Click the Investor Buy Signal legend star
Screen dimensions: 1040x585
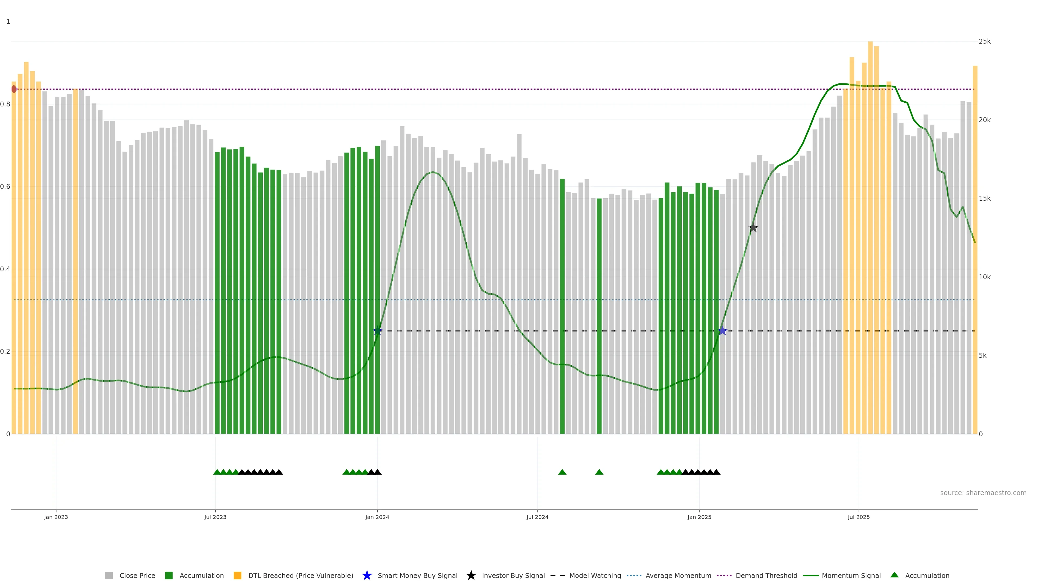[471, 576]
